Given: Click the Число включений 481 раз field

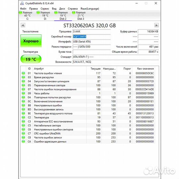Looking at the screenshot, I should point(148,47).
